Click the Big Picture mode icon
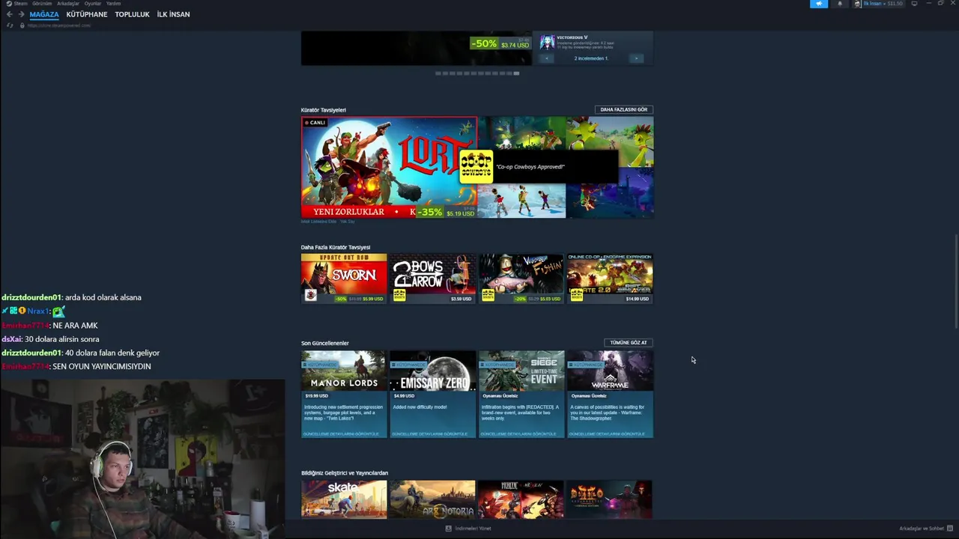This screenshot has height=539, width=959. click(914, 4)
